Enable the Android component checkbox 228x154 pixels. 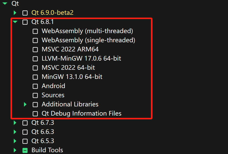(x=35, y=86)
